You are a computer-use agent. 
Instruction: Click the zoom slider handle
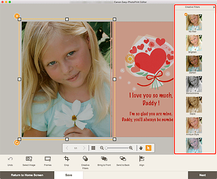pos(106,148)
